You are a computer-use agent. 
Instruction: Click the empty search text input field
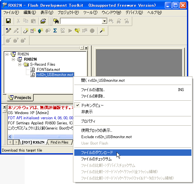click(x=81, y=21)
